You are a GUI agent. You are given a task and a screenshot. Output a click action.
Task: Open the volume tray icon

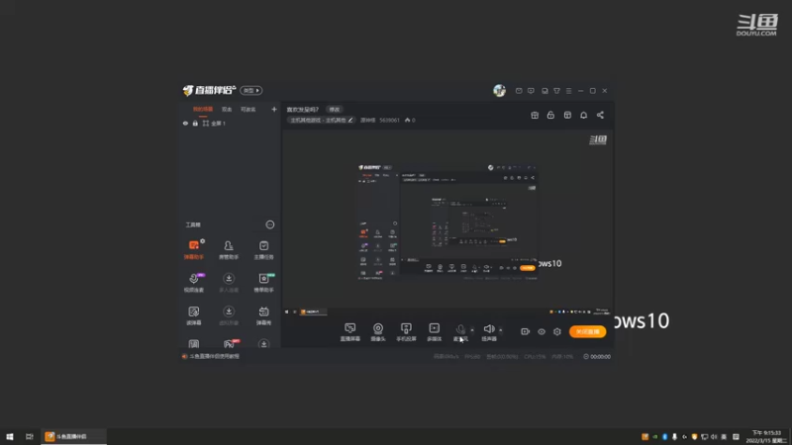(x=714, y=437)
